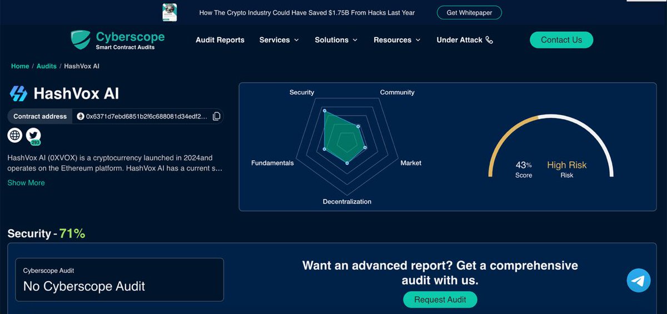Click the Ethereum icon in the contract address
667x314 pixels.
tap(80, 116)
